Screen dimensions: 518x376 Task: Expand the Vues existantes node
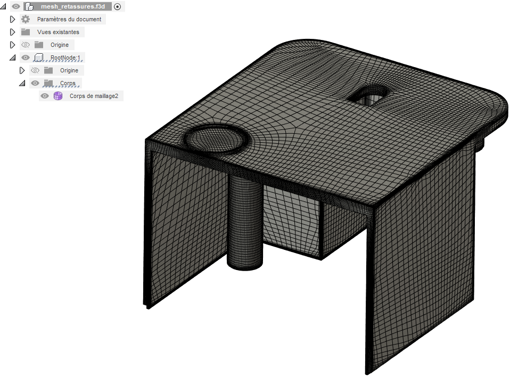13,32
